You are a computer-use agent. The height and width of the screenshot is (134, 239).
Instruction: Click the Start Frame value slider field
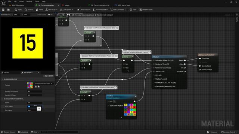point(35,106)
